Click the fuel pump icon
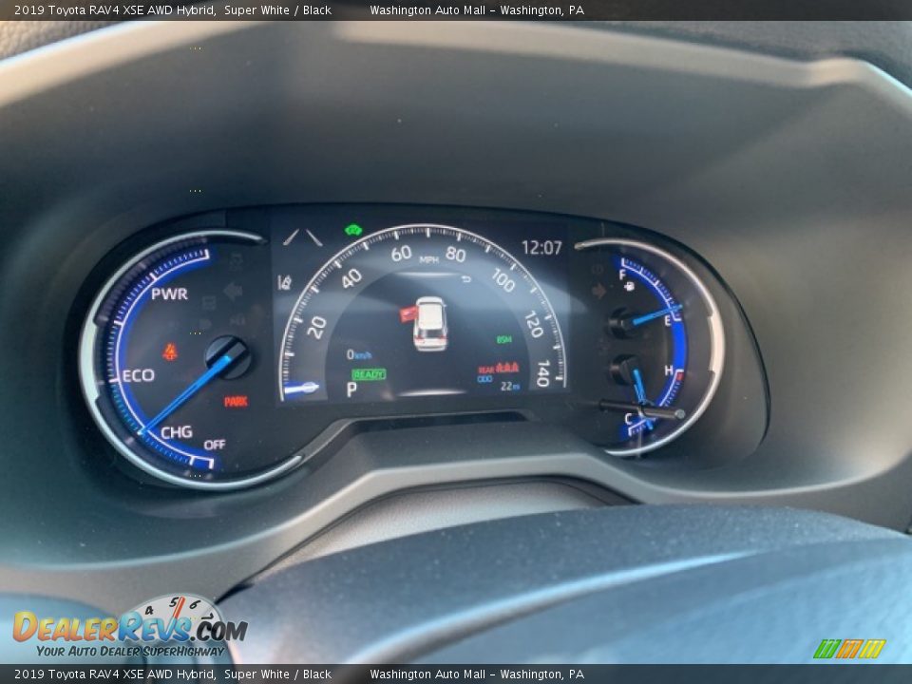The width and height of the screenshot is (912, 684). pyautogui.click(x=631, y=286)
